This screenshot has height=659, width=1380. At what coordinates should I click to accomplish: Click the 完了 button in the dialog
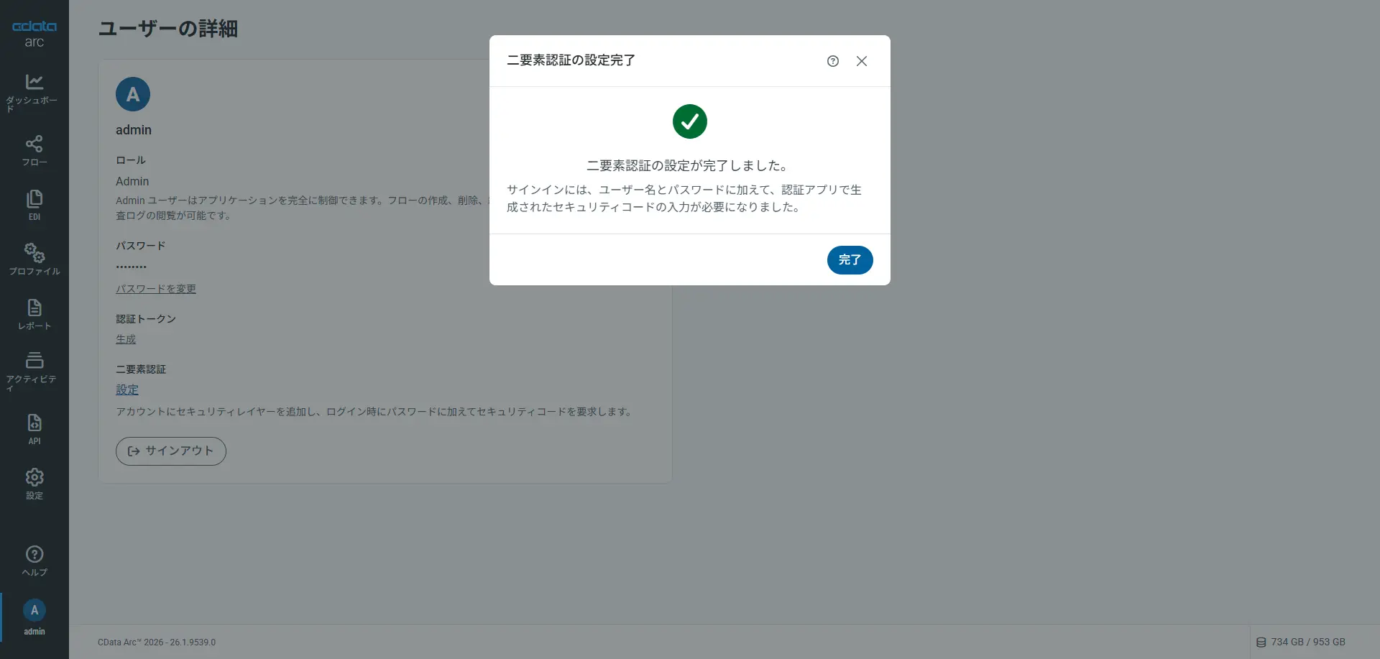[850, 260]
